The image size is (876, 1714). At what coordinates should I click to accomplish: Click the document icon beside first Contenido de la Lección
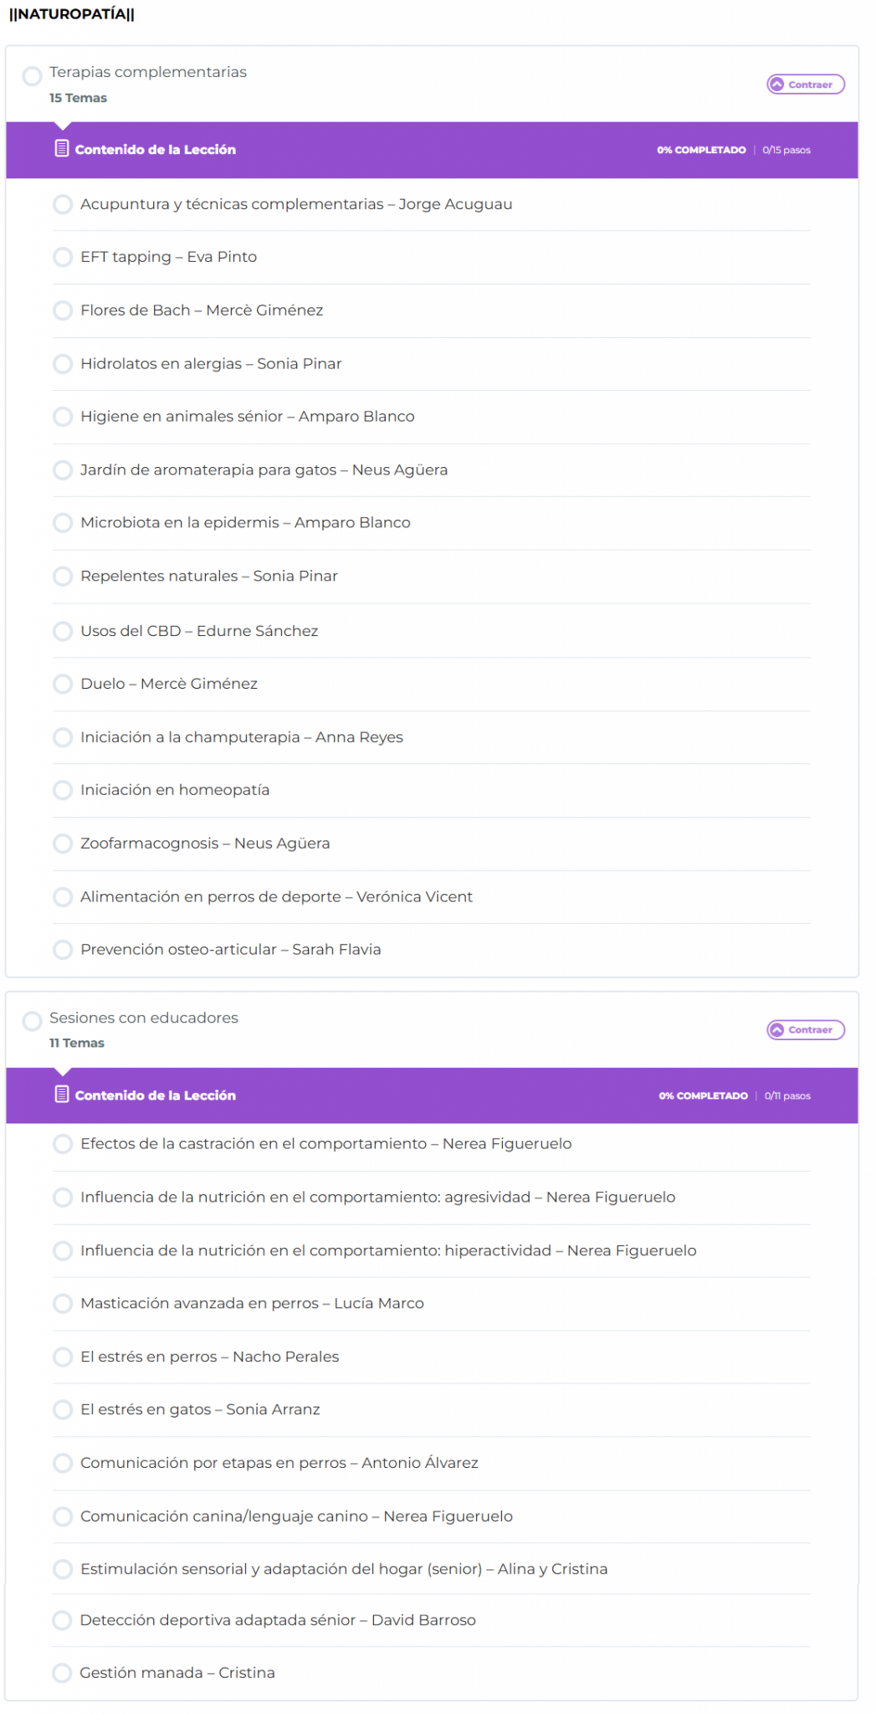pyautogui.click(x=61, y=149)
